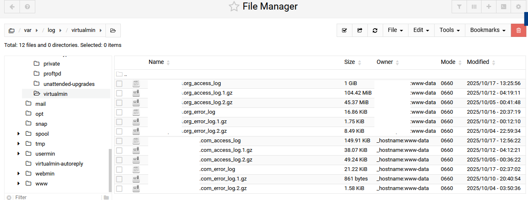Click the red trash delete button

pos(518,30)
